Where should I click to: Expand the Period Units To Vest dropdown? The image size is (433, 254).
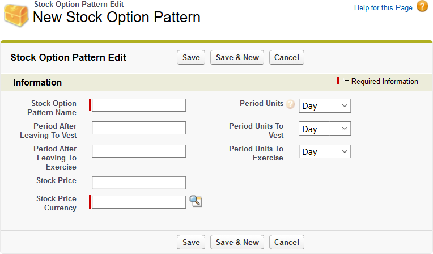click(325, 129)
